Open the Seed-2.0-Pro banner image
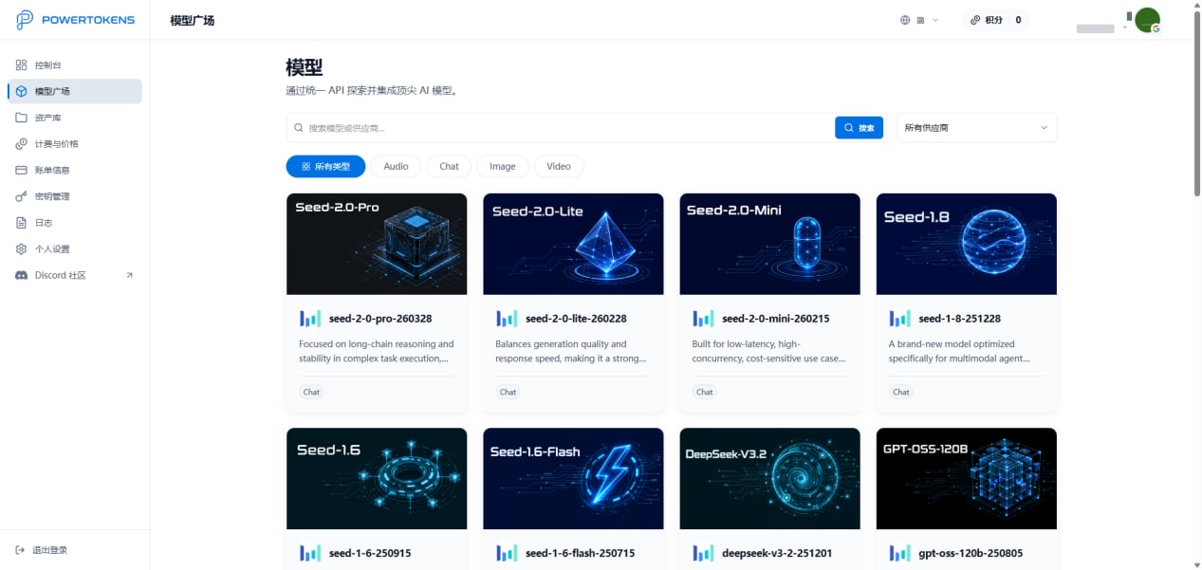This screenshot has width=1202, height=570. click(x=377, y=244)
